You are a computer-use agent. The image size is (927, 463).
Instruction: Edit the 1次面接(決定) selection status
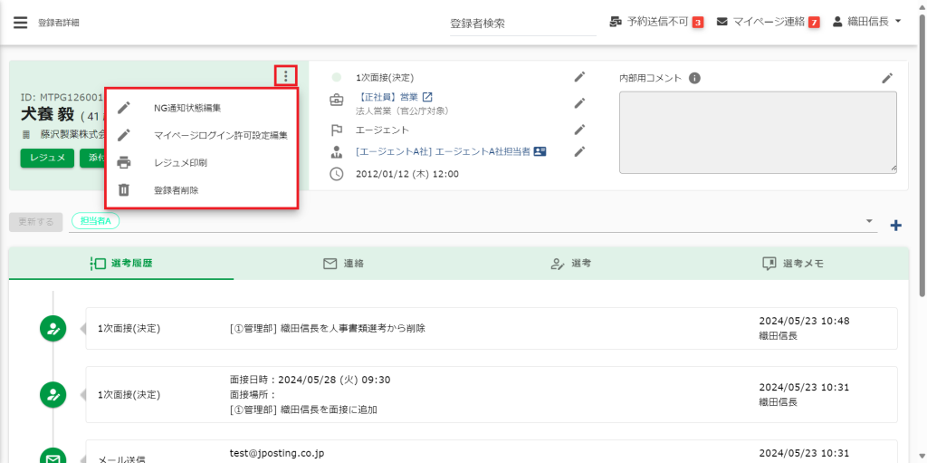pos(579,77)
